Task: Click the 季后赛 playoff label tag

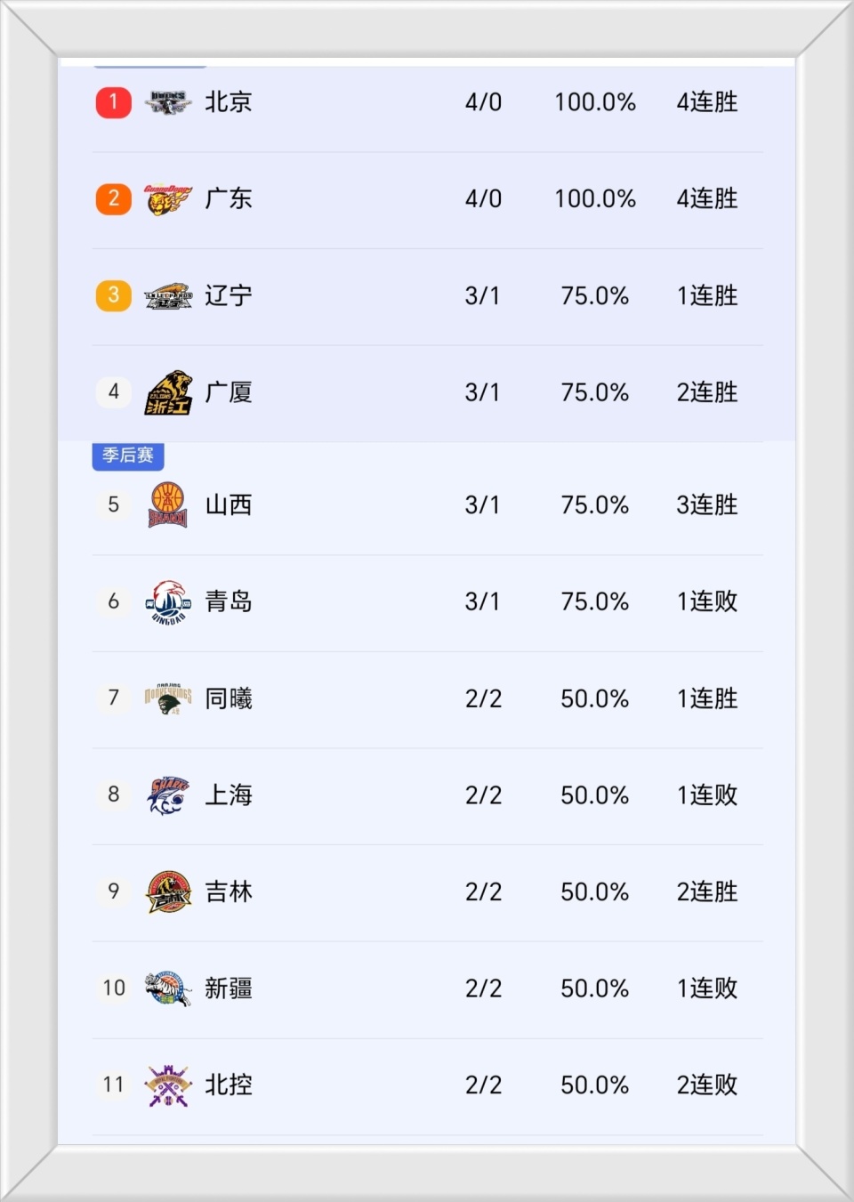Action: coord(128,456)
